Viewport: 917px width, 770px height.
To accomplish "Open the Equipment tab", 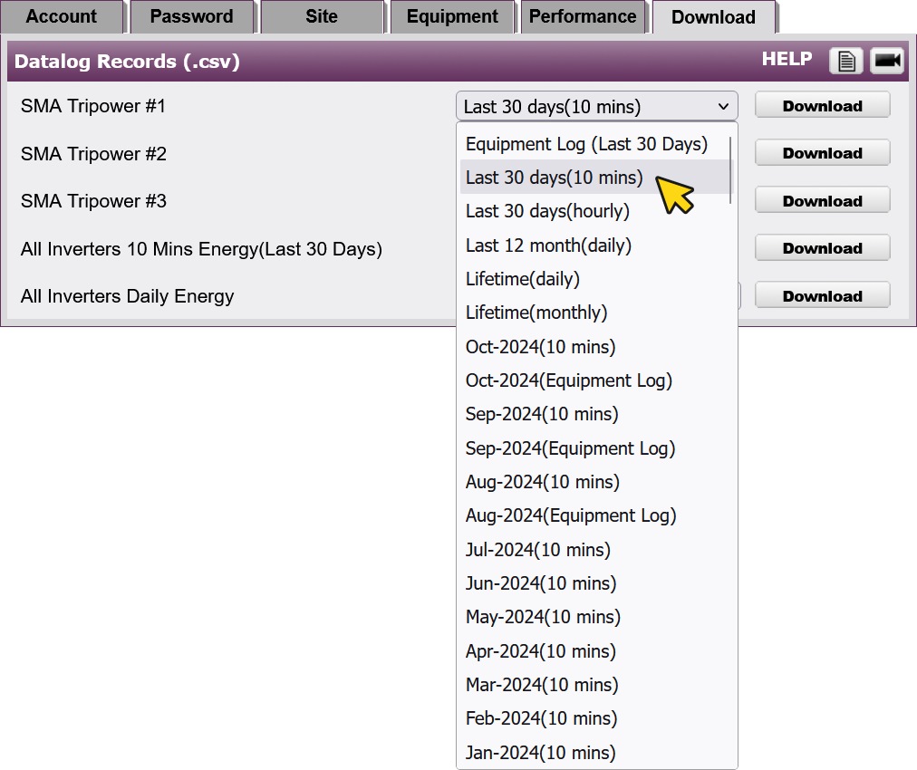I will point(452,17).
